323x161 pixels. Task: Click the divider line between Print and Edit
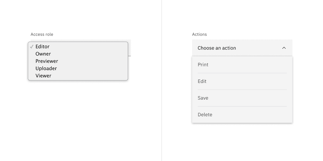click(x=242, y=73)
